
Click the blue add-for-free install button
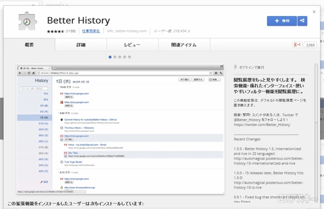[x=282, y=21]
